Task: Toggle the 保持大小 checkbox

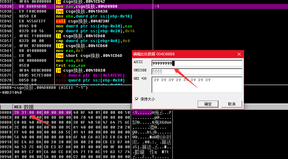Action: pyautogui.click(x=137, y=99)
